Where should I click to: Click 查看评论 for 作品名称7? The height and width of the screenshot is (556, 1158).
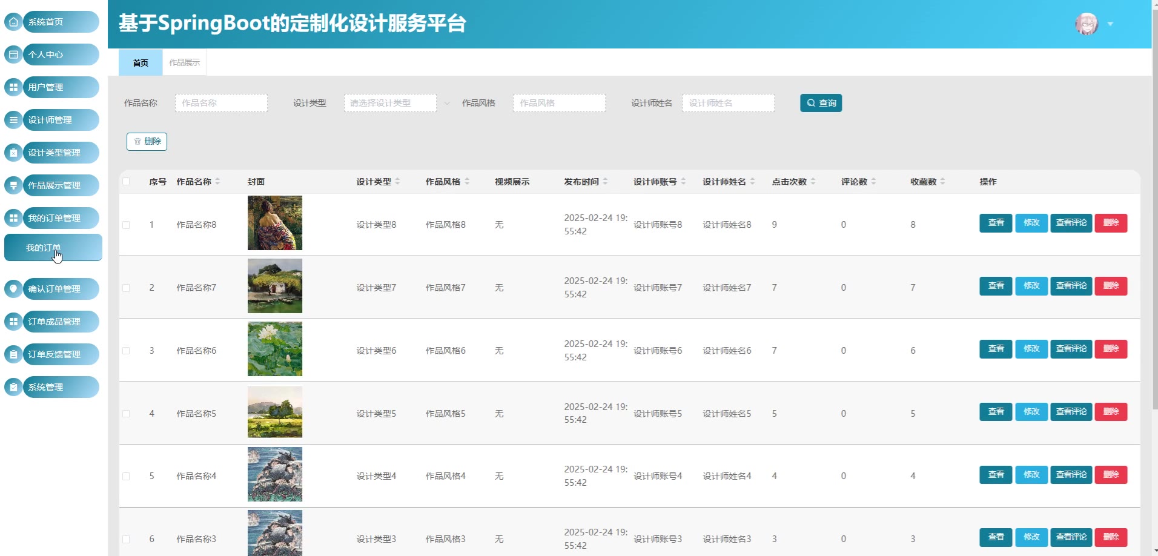click(1071, 286)
